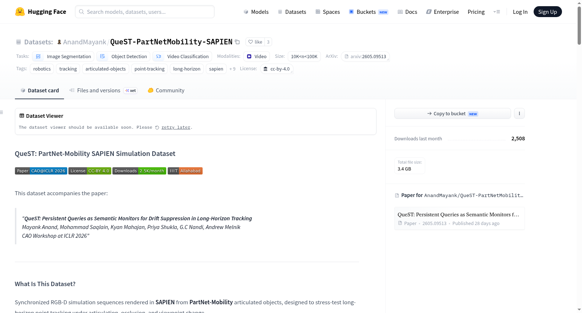Open the more navigation options menu
582x313 pixels.
tap(497, 12)
